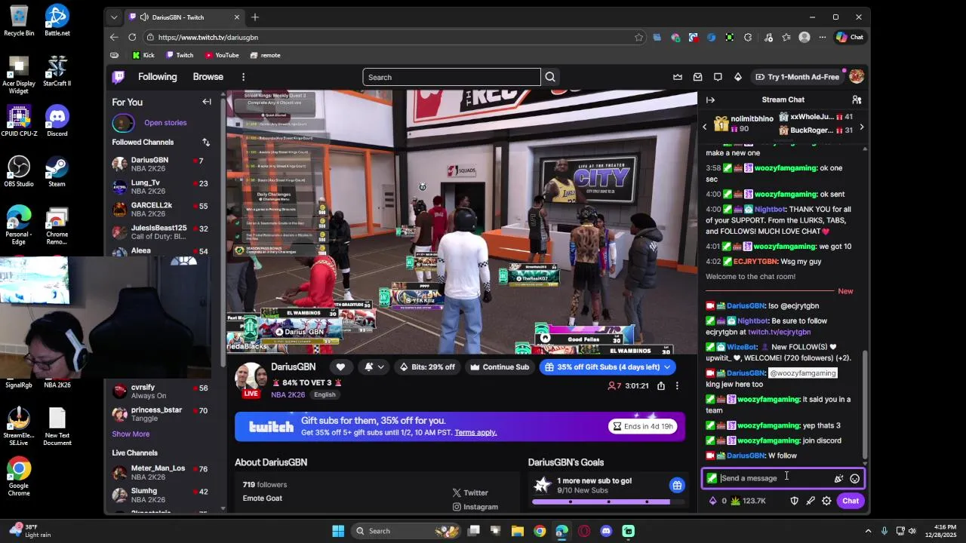
Task: Open the Prime Loot crown icon
Action: [678, 77]
